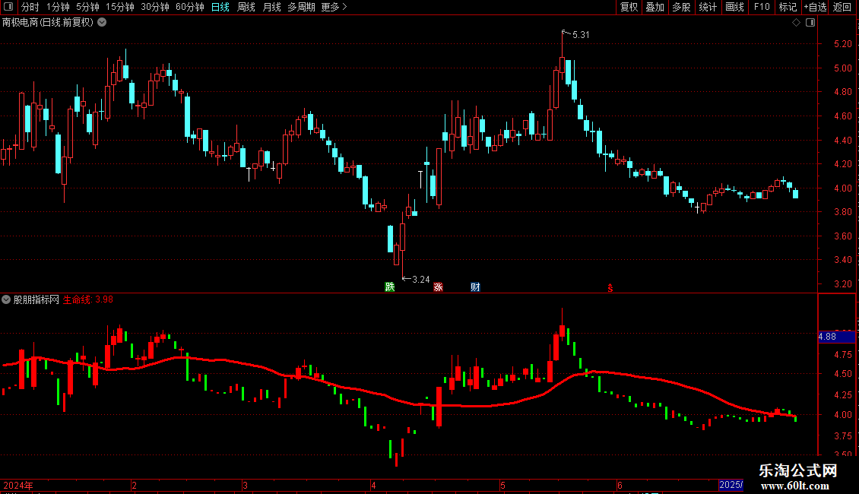
Task: Click the 多股 multi-stock button
Action: coord(681,7)
